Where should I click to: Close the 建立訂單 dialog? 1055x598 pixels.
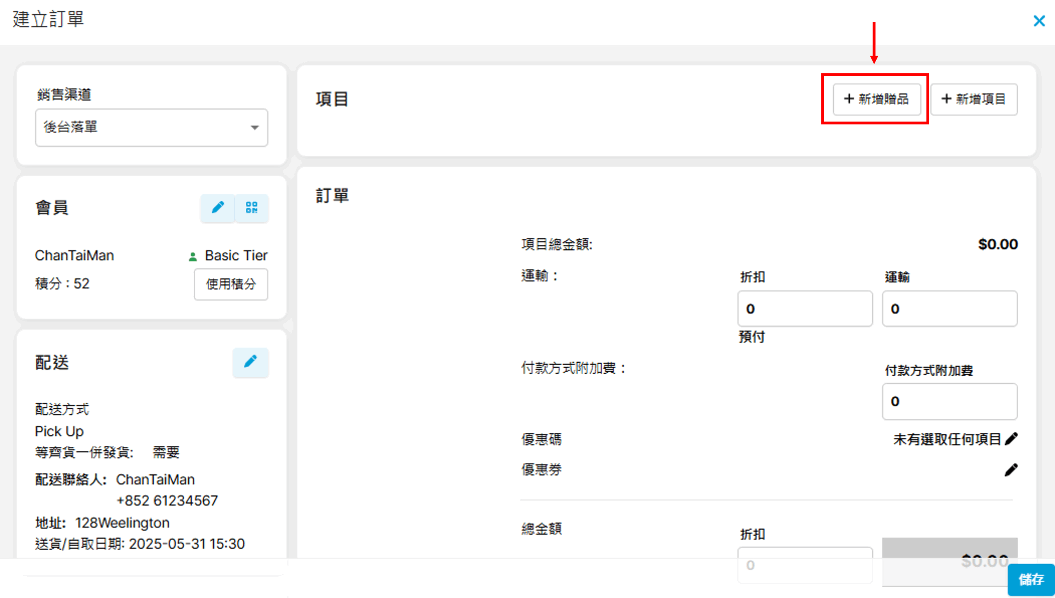point(1039,21)
